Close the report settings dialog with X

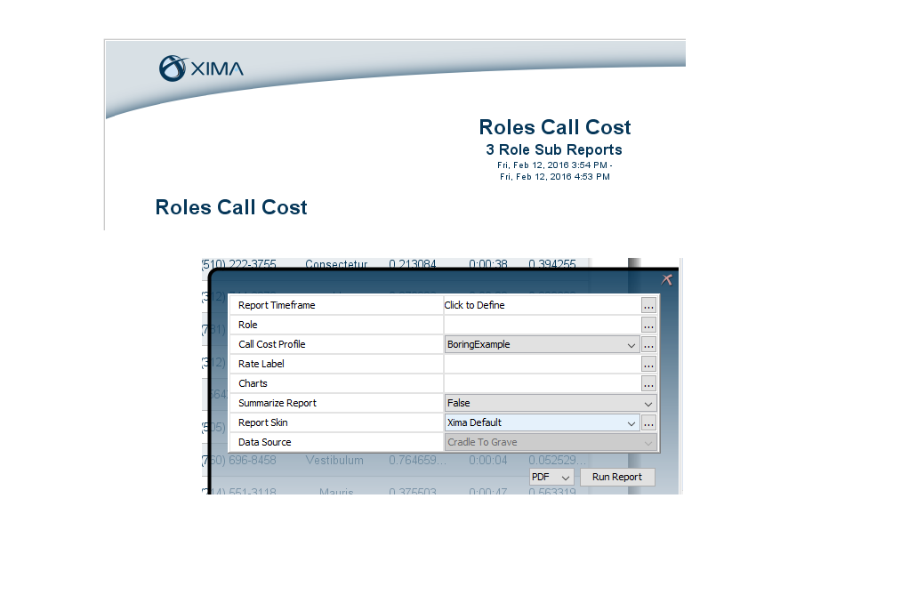tap(667, 279)
